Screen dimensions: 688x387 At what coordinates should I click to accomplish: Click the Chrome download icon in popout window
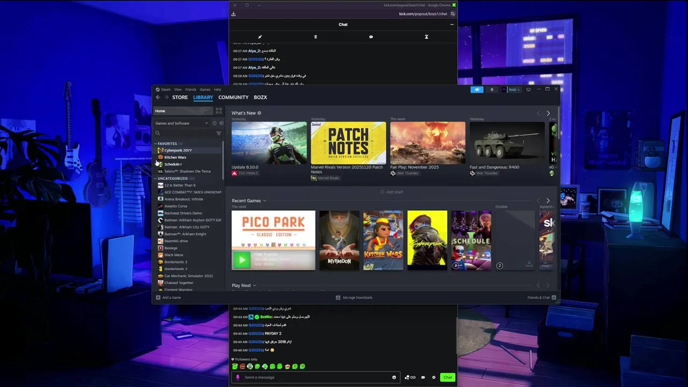coord(233,14)
